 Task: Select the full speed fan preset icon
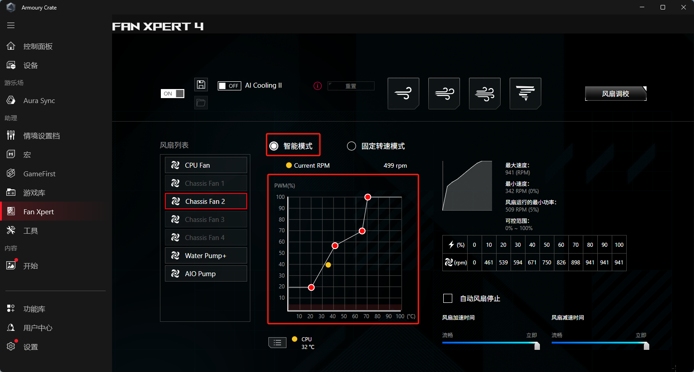(525, 94)
